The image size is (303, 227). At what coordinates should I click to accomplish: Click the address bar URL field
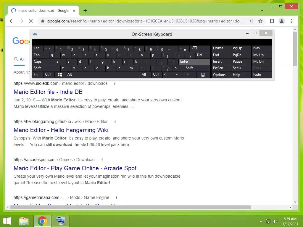(145, 21)
